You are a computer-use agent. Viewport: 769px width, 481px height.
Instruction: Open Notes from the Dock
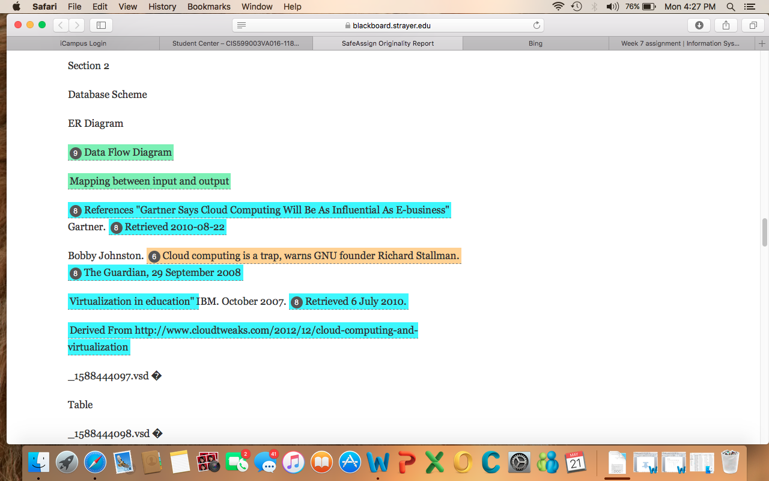(180, 462)
